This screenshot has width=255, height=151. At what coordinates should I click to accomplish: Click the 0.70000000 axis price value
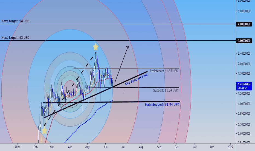(x=244, y=125)
